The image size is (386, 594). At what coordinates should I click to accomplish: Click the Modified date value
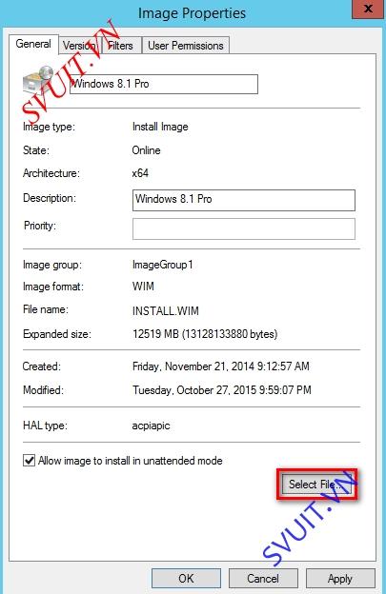tap(222, 390)
